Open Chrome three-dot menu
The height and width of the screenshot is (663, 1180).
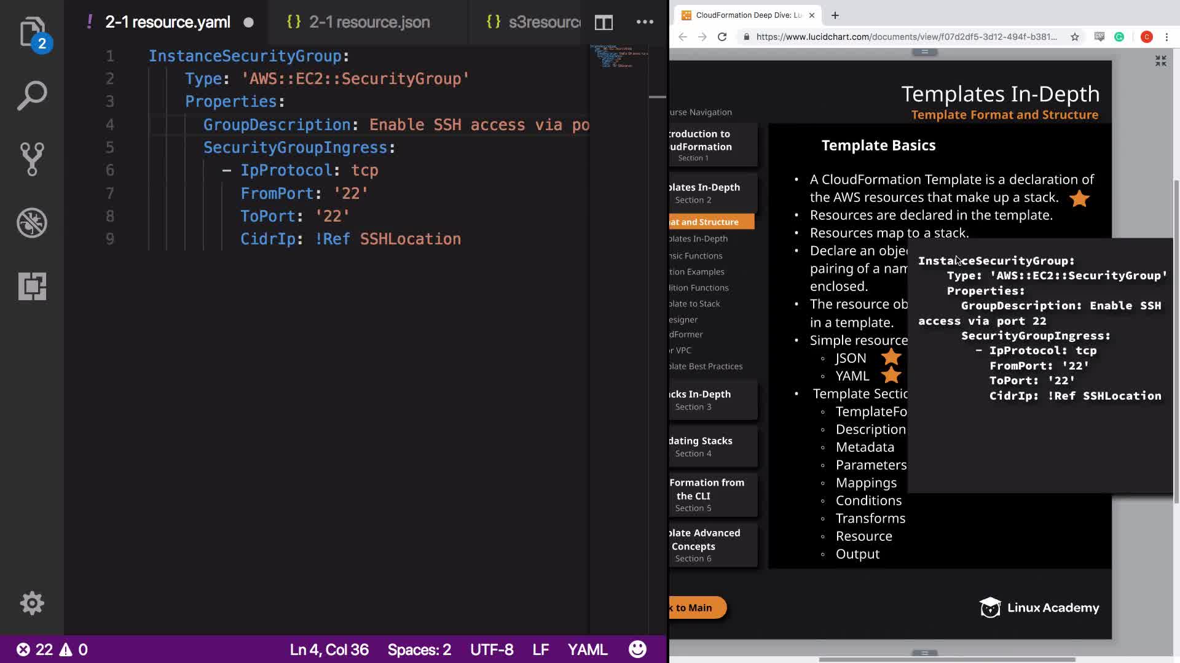(x=1166, y=37)
